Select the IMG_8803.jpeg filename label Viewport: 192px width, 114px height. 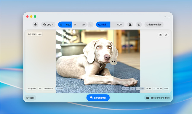point(35,34)
